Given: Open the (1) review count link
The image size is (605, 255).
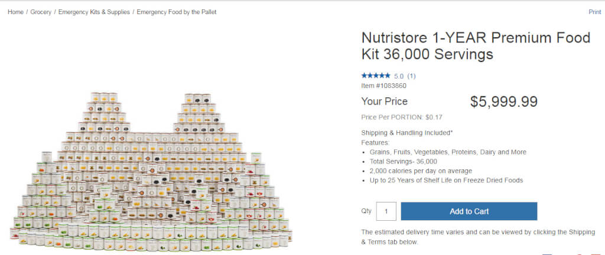Looking at the screenshot, I should [x=412, y=76].
